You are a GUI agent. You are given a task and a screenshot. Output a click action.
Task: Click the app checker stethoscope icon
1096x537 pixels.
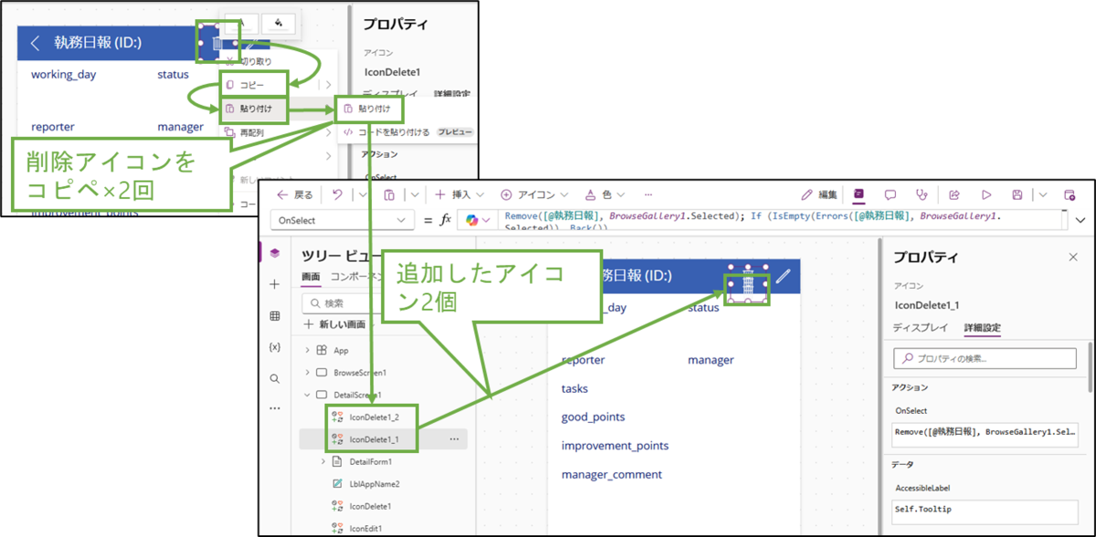(x=922, y=194)
